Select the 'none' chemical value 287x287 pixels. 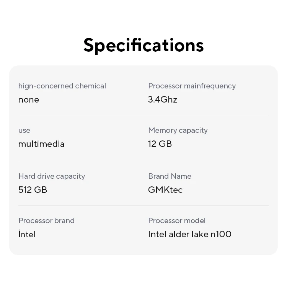tap(29, 100)
